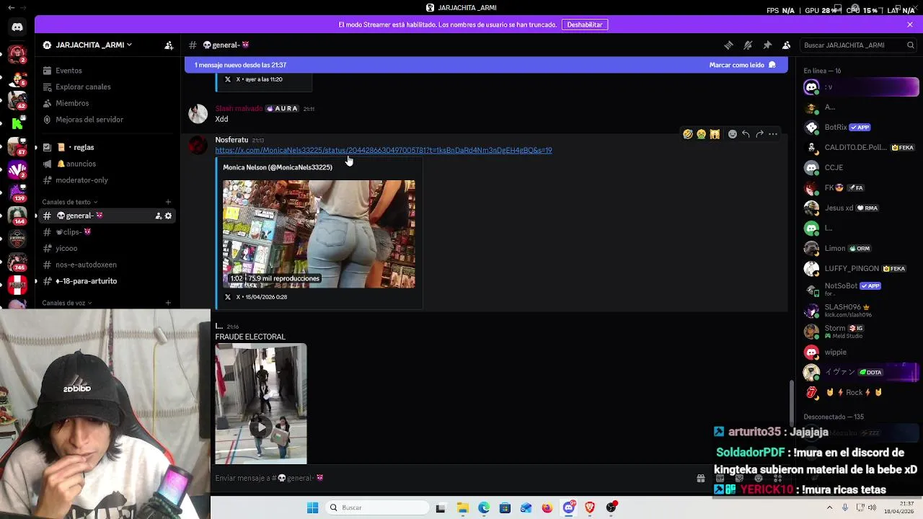Open the X embed video thumbnail
The height and width of the screenshot is (519, 923).
319,234
